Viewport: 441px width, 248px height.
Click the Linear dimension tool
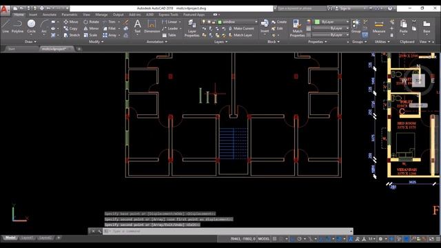coord(170,21)
